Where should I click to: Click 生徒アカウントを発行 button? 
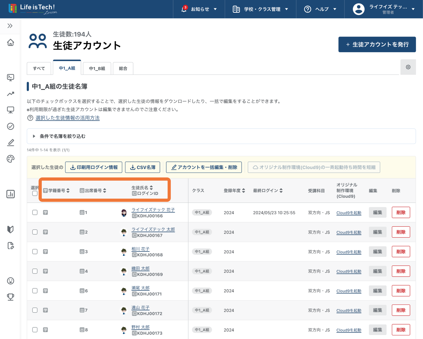pos(377,44)
